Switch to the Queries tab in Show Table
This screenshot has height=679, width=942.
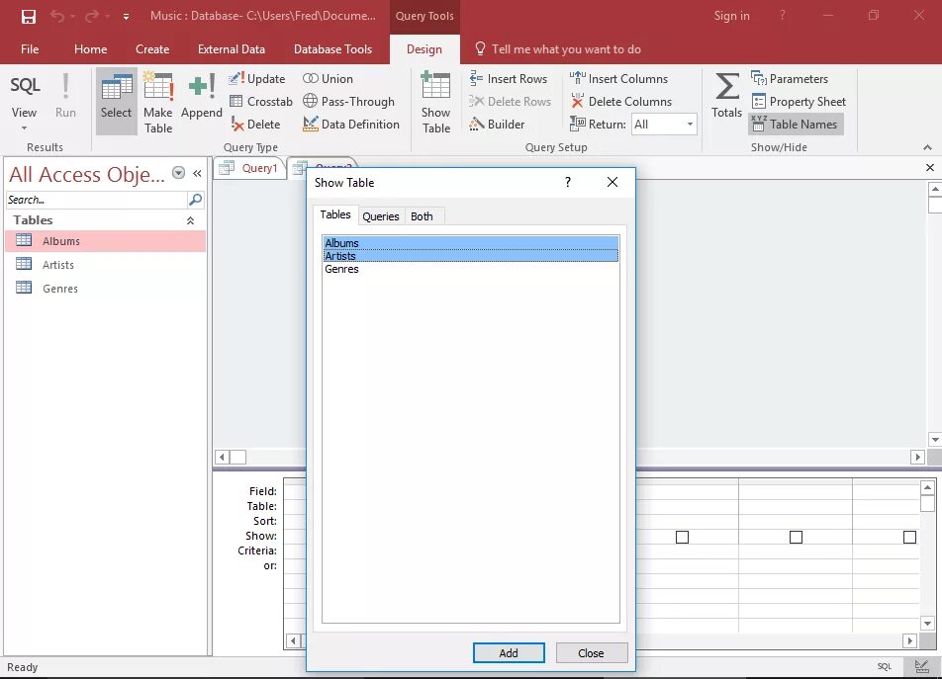click(x=380, y=216)
